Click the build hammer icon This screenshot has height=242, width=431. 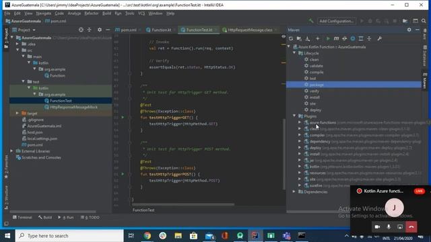[x=311, y=21]
